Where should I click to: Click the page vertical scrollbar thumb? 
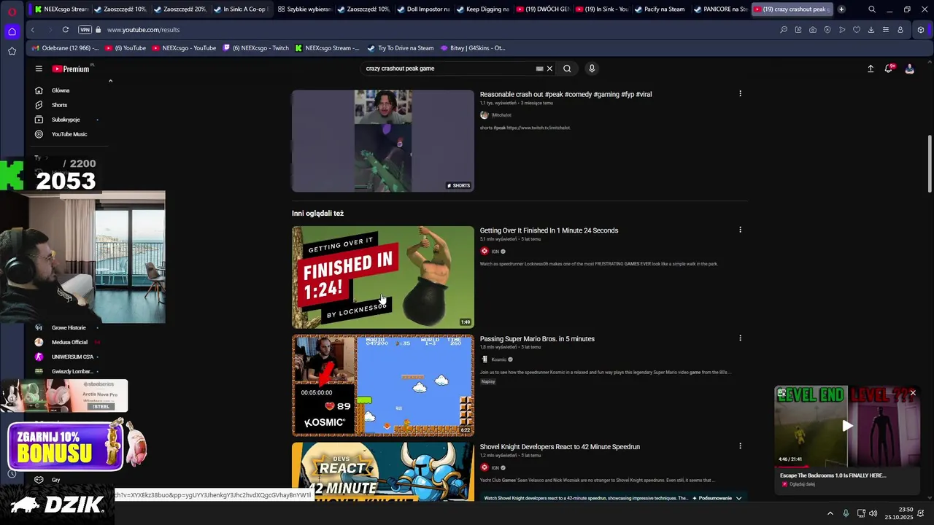click(x=929, y=164)
